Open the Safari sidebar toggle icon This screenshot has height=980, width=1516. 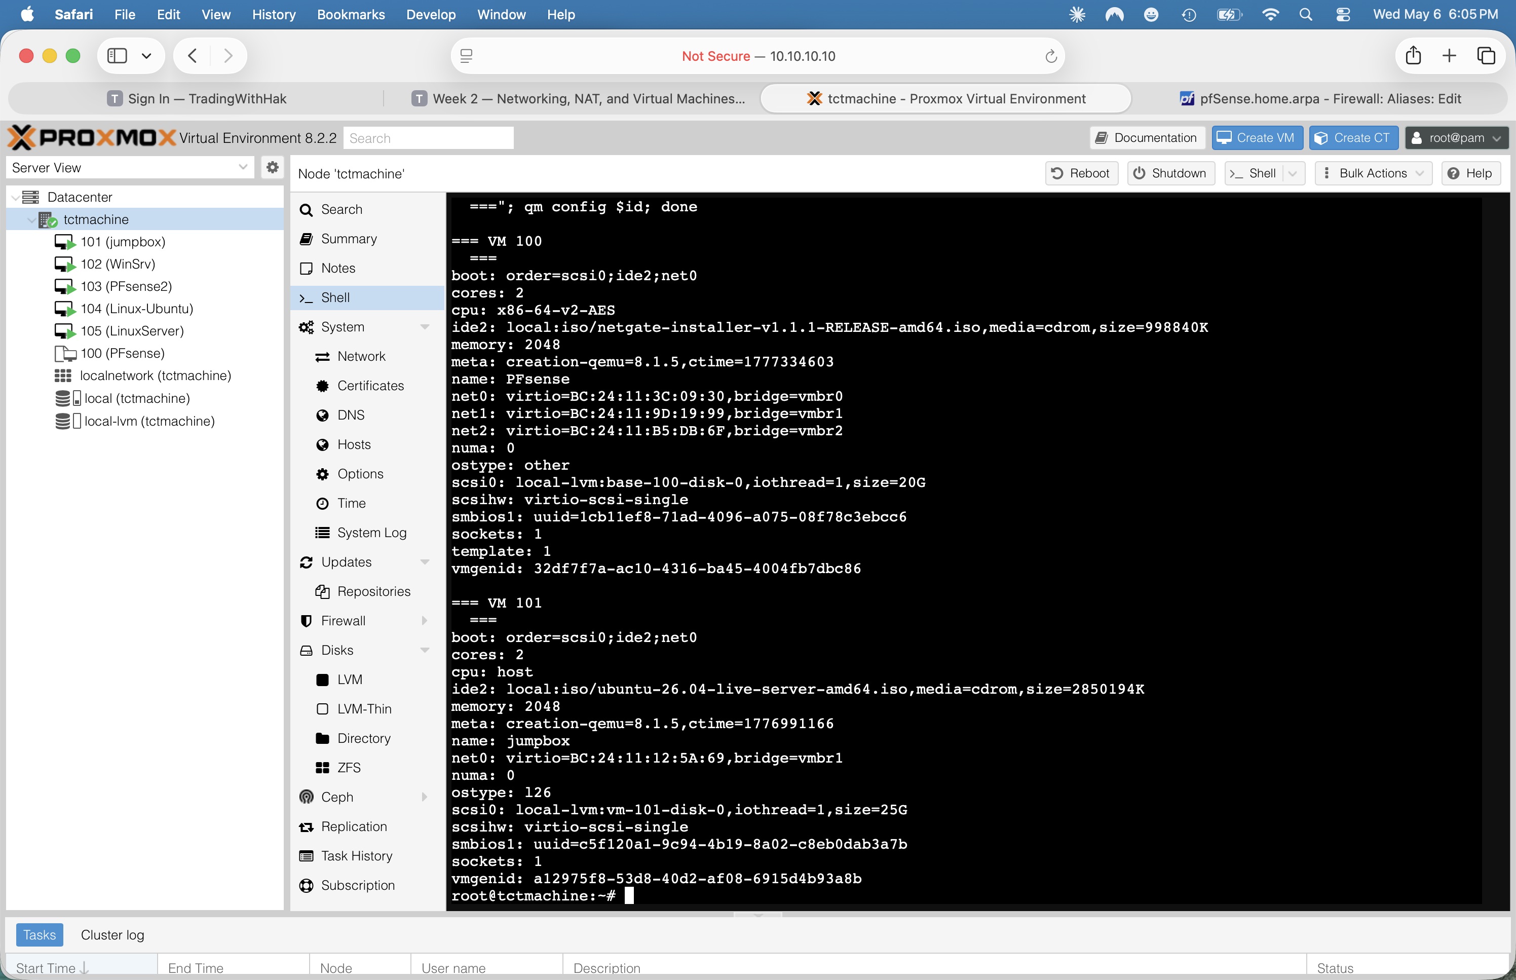point(117,56)
